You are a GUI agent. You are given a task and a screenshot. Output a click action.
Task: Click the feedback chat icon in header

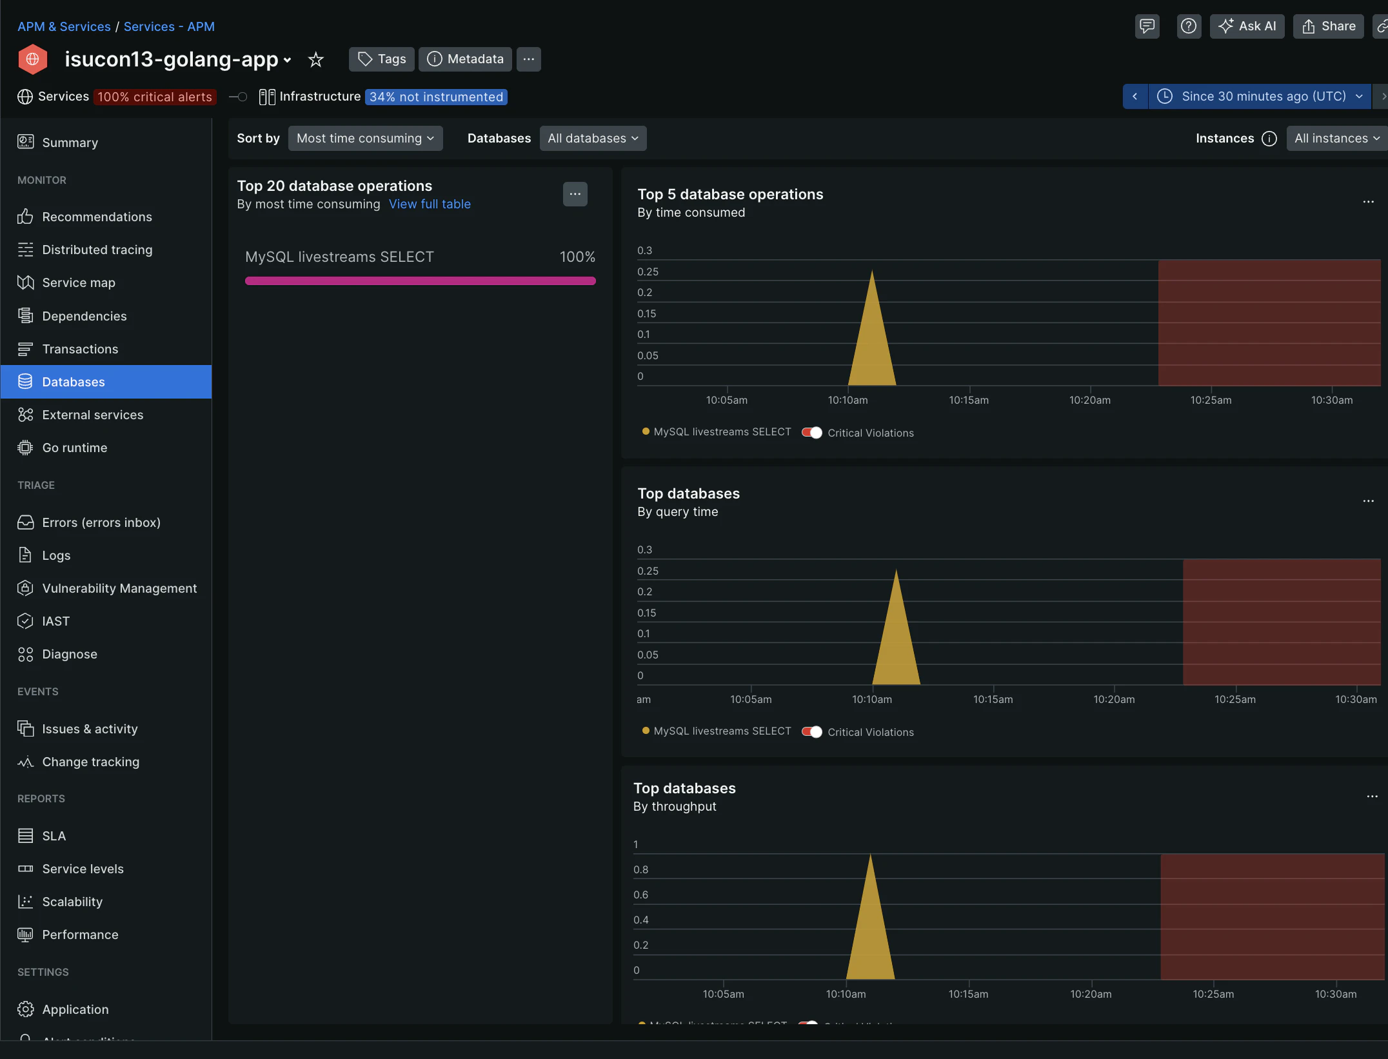coord(1147,26)
